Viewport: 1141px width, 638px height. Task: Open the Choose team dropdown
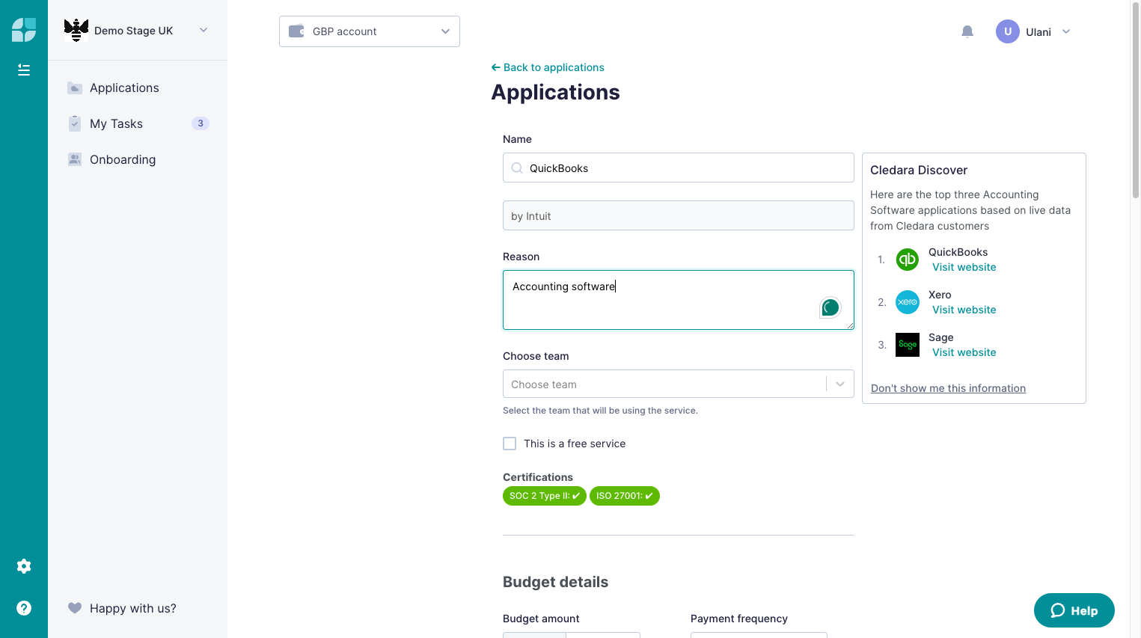click(679, 384)
